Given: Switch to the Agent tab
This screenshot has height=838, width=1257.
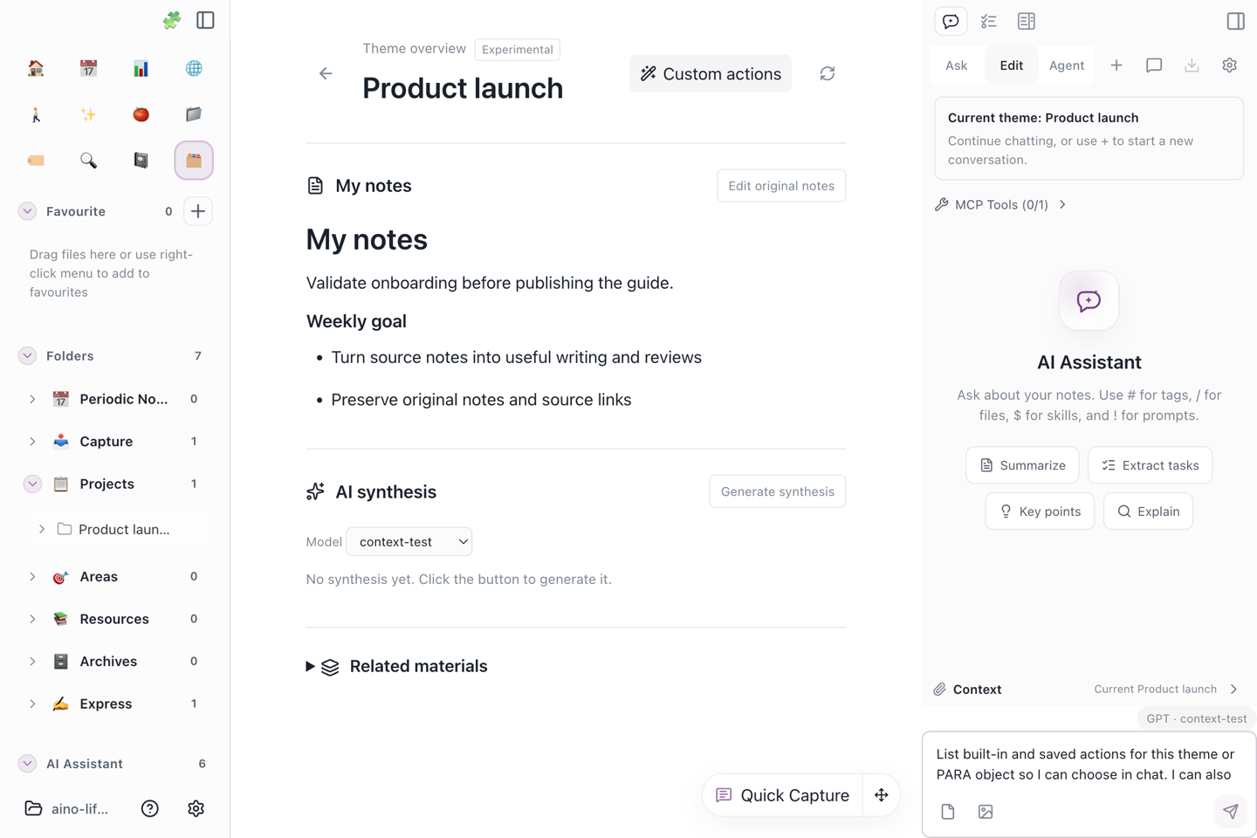Looking at the screenshot, I should click(x=1067, y=65).
